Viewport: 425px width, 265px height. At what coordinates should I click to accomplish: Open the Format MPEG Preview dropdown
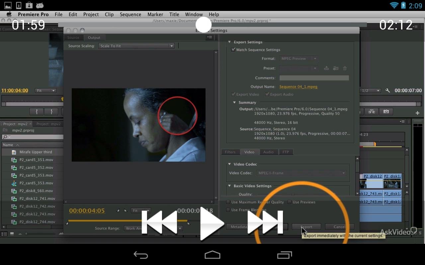298,59
